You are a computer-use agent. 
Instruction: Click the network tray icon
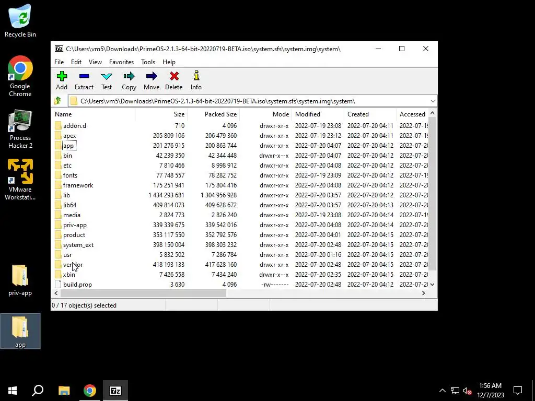(x=455, y=391)
